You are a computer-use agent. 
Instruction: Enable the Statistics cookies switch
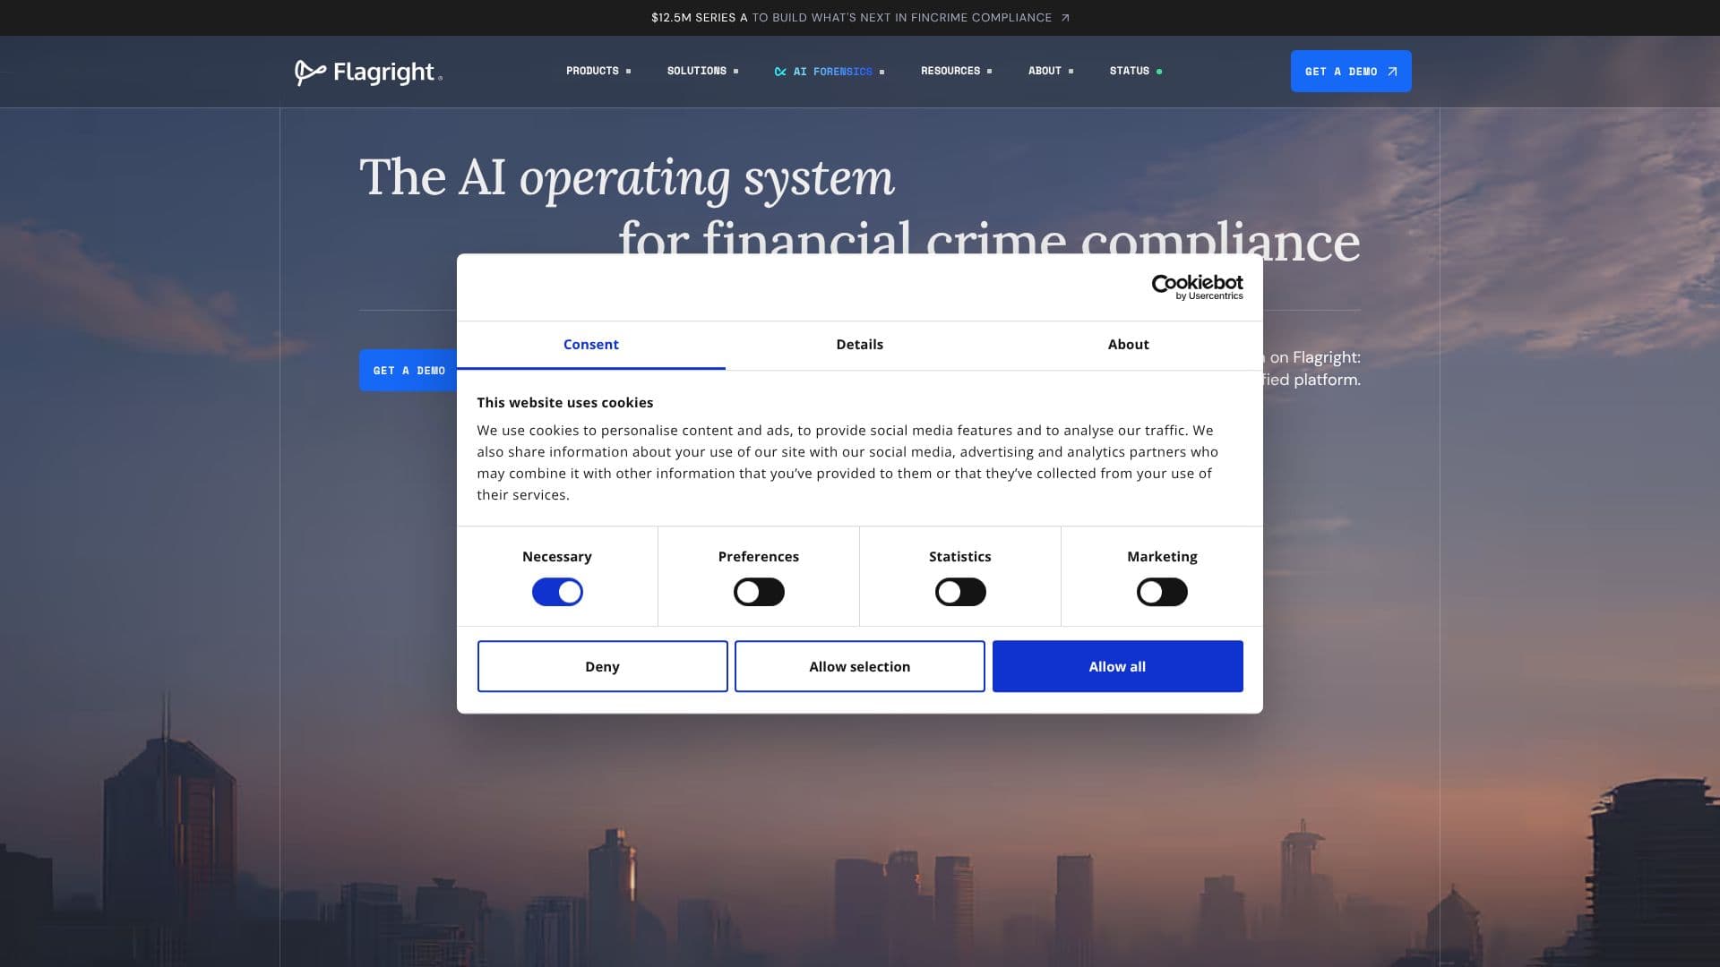click(x=960, y=592)
